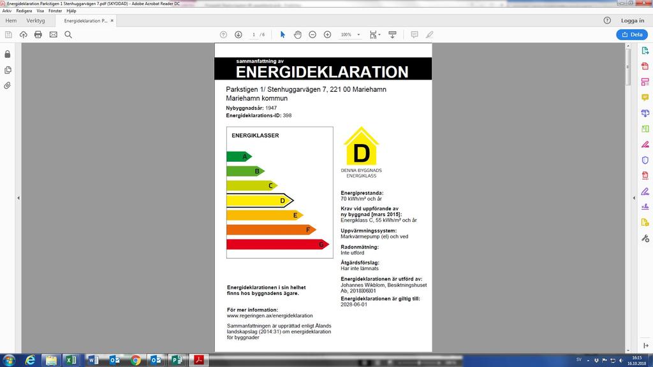Image resolution: width=653 pixels, height=367 pixels.
Task: Activate the hand pan tool
Action: [x=297, y=34]
